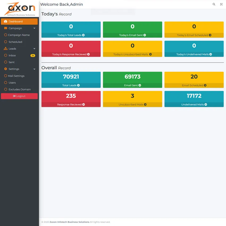The width and height of the screenshot is (226, 226).
Task: Click the arrow icon beside overall Undelivered Mails
Action: click(x=206, y=104)
